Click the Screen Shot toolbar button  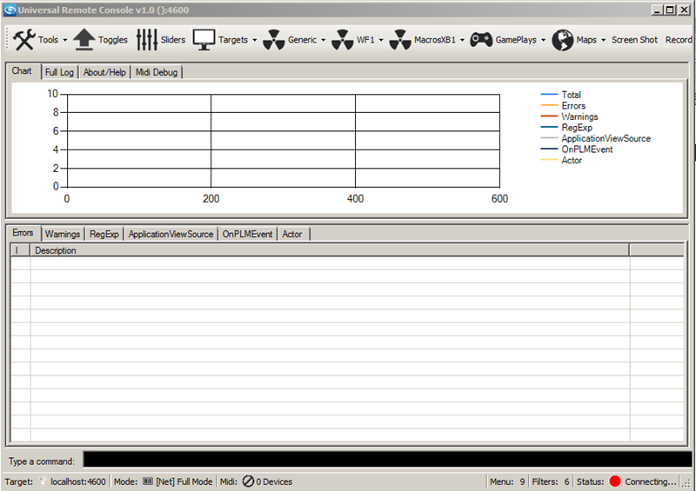634,39
